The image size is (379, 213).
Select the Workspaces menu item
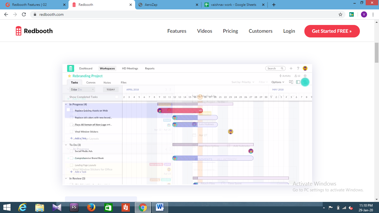[x=107, y=69]
